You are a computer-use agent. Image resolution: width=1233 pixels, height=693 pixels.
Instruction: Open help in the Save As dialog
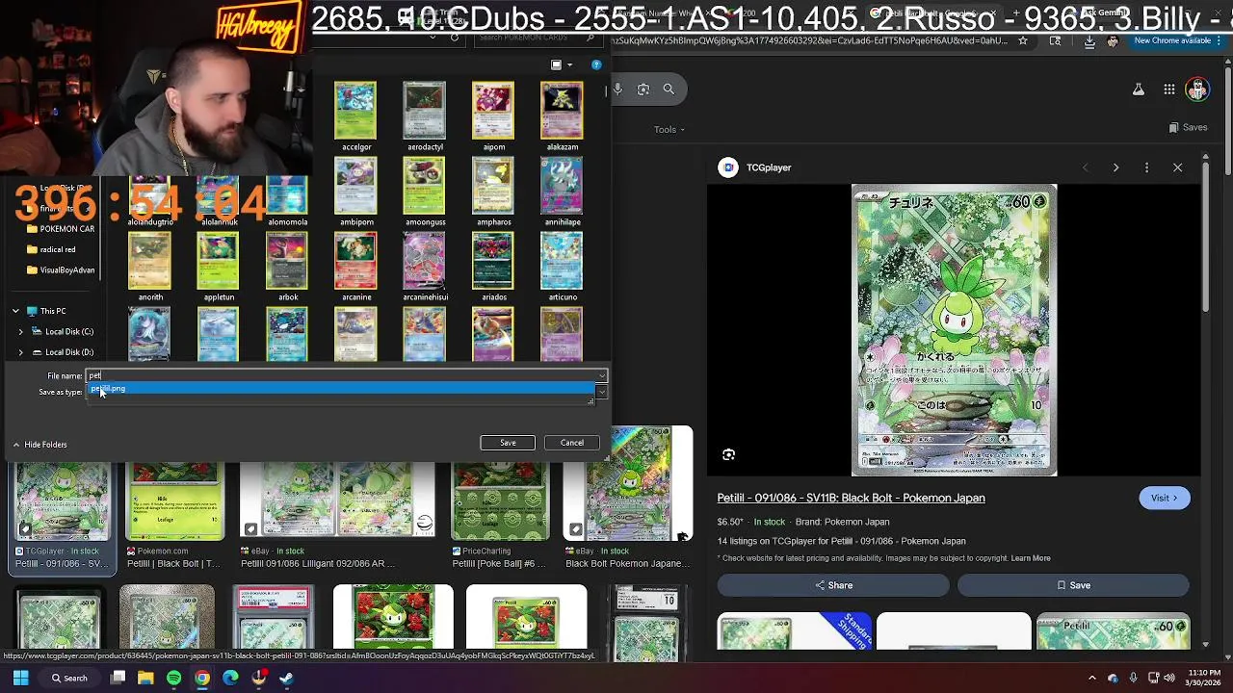pyautogui.click(x=596, y=64)
